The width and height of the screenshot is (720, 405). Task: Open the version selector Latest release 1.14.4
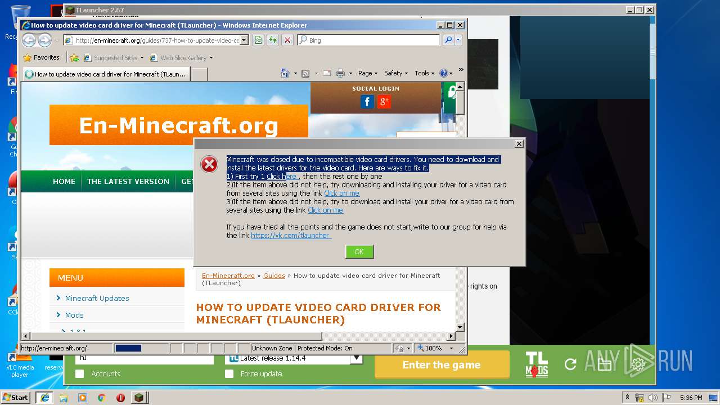[x=294, y=358]
